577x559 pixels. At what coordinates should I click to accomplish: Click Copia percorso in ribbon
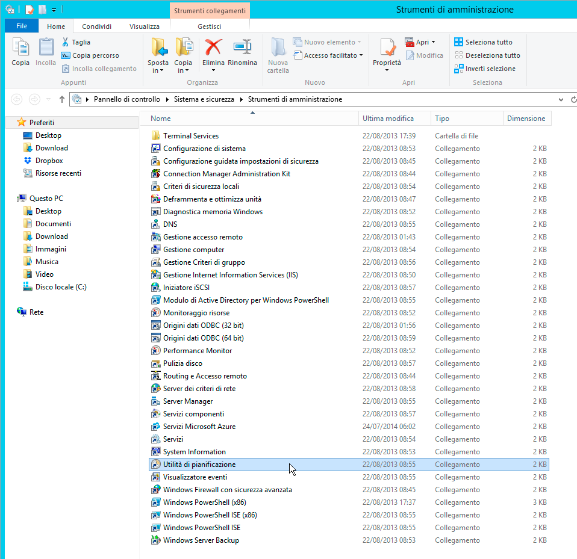click(90, 55)
